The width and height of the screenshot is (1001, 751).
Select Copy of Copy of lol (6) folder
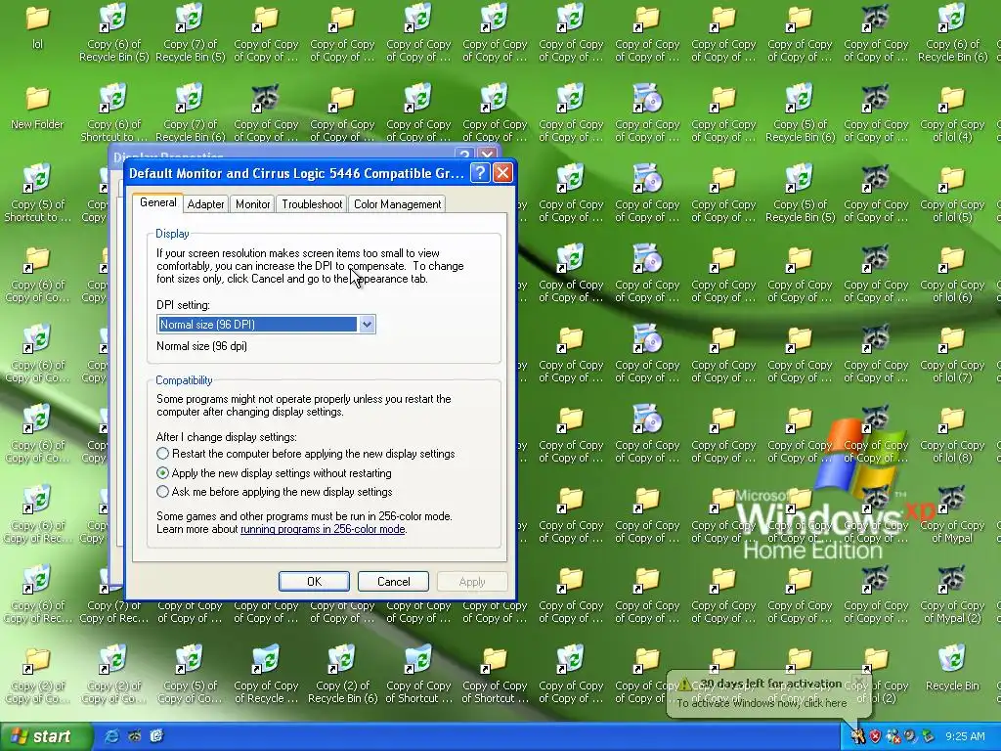[x=952, y=274]
